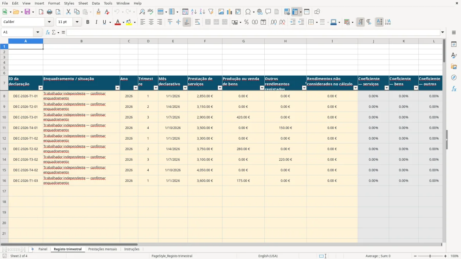
Task: Open filter dropdown for Prestação de serviços
Action: point(220,88)
